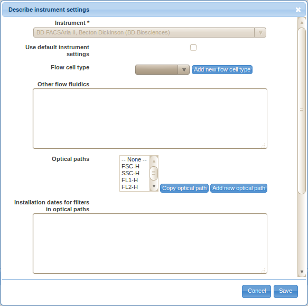
Task: Focus Installation dates for filters text area
Action: [x=150, y=244]
